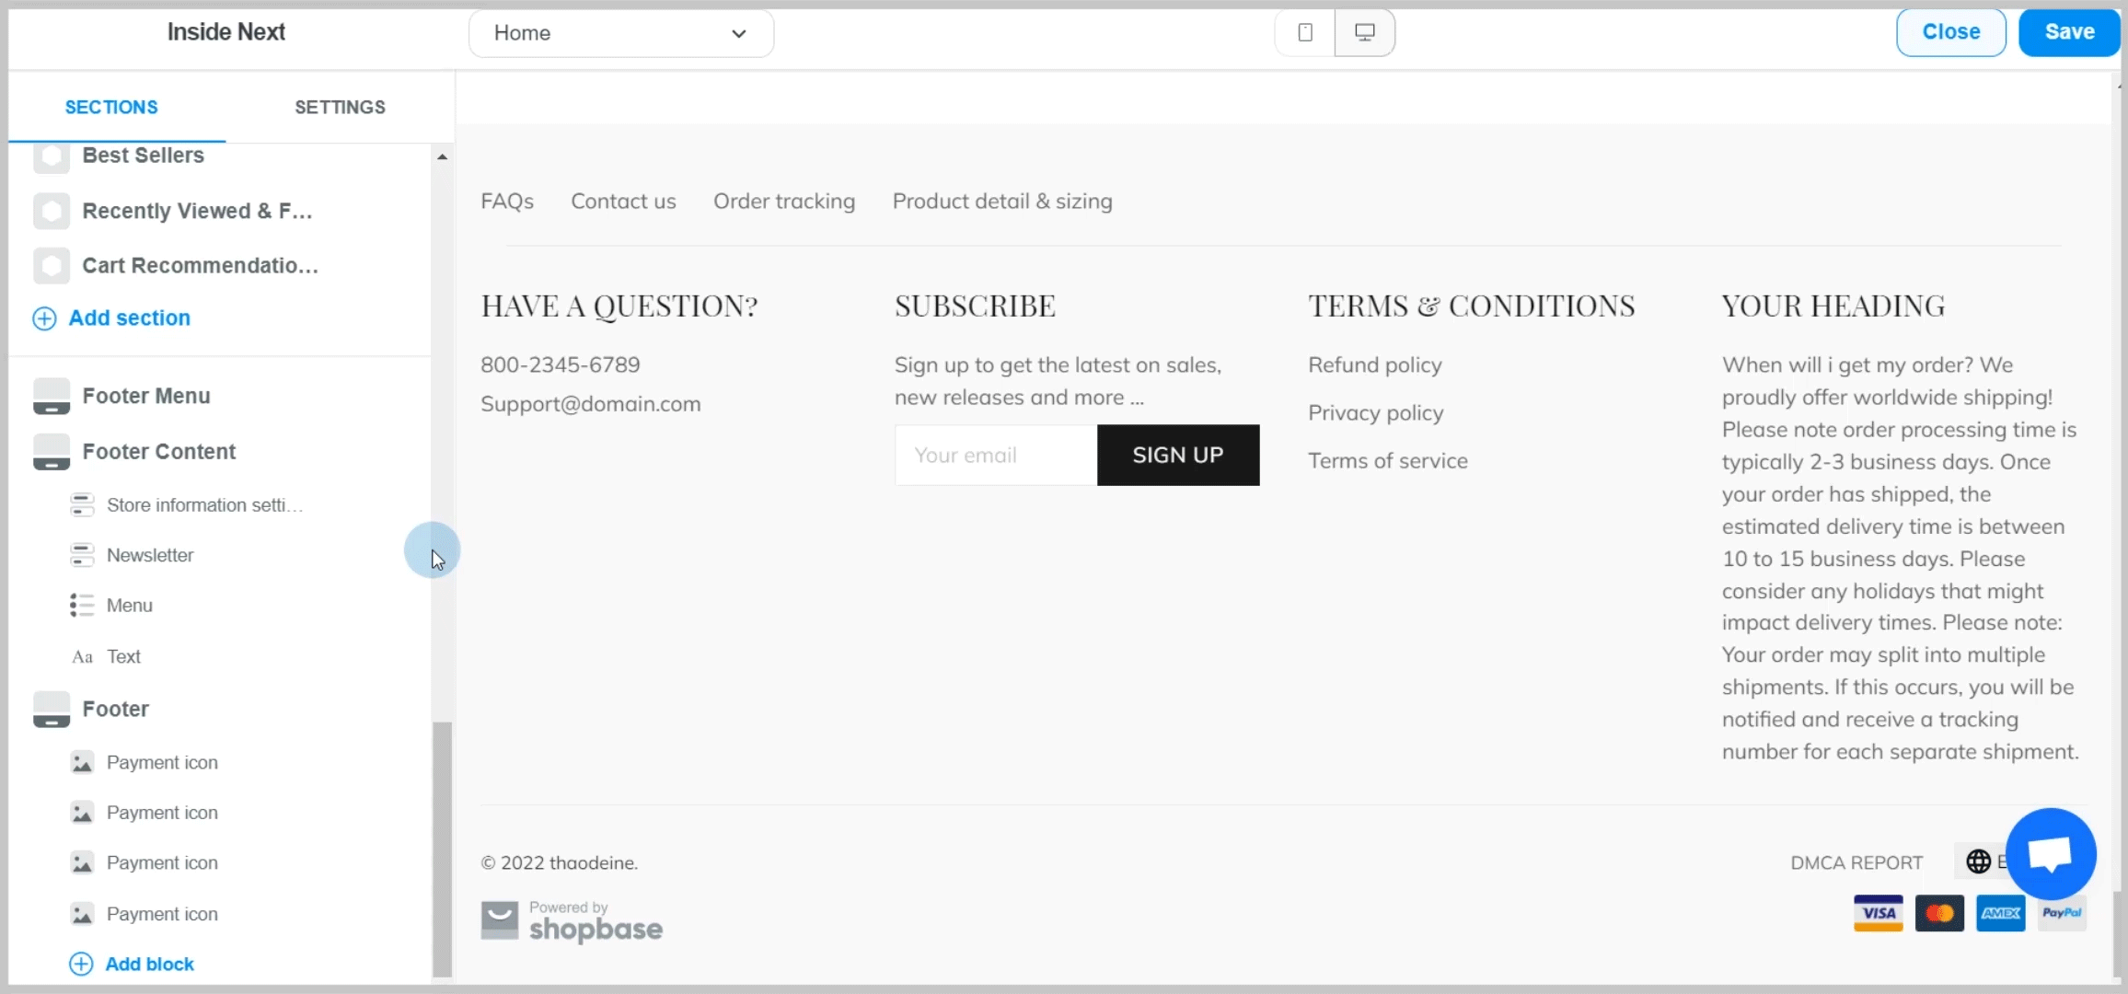Image resolution: width=2128 pixels, height=994 pixels.
Task: Switch to the SECTIONS tab
Action: pos(111,107)
